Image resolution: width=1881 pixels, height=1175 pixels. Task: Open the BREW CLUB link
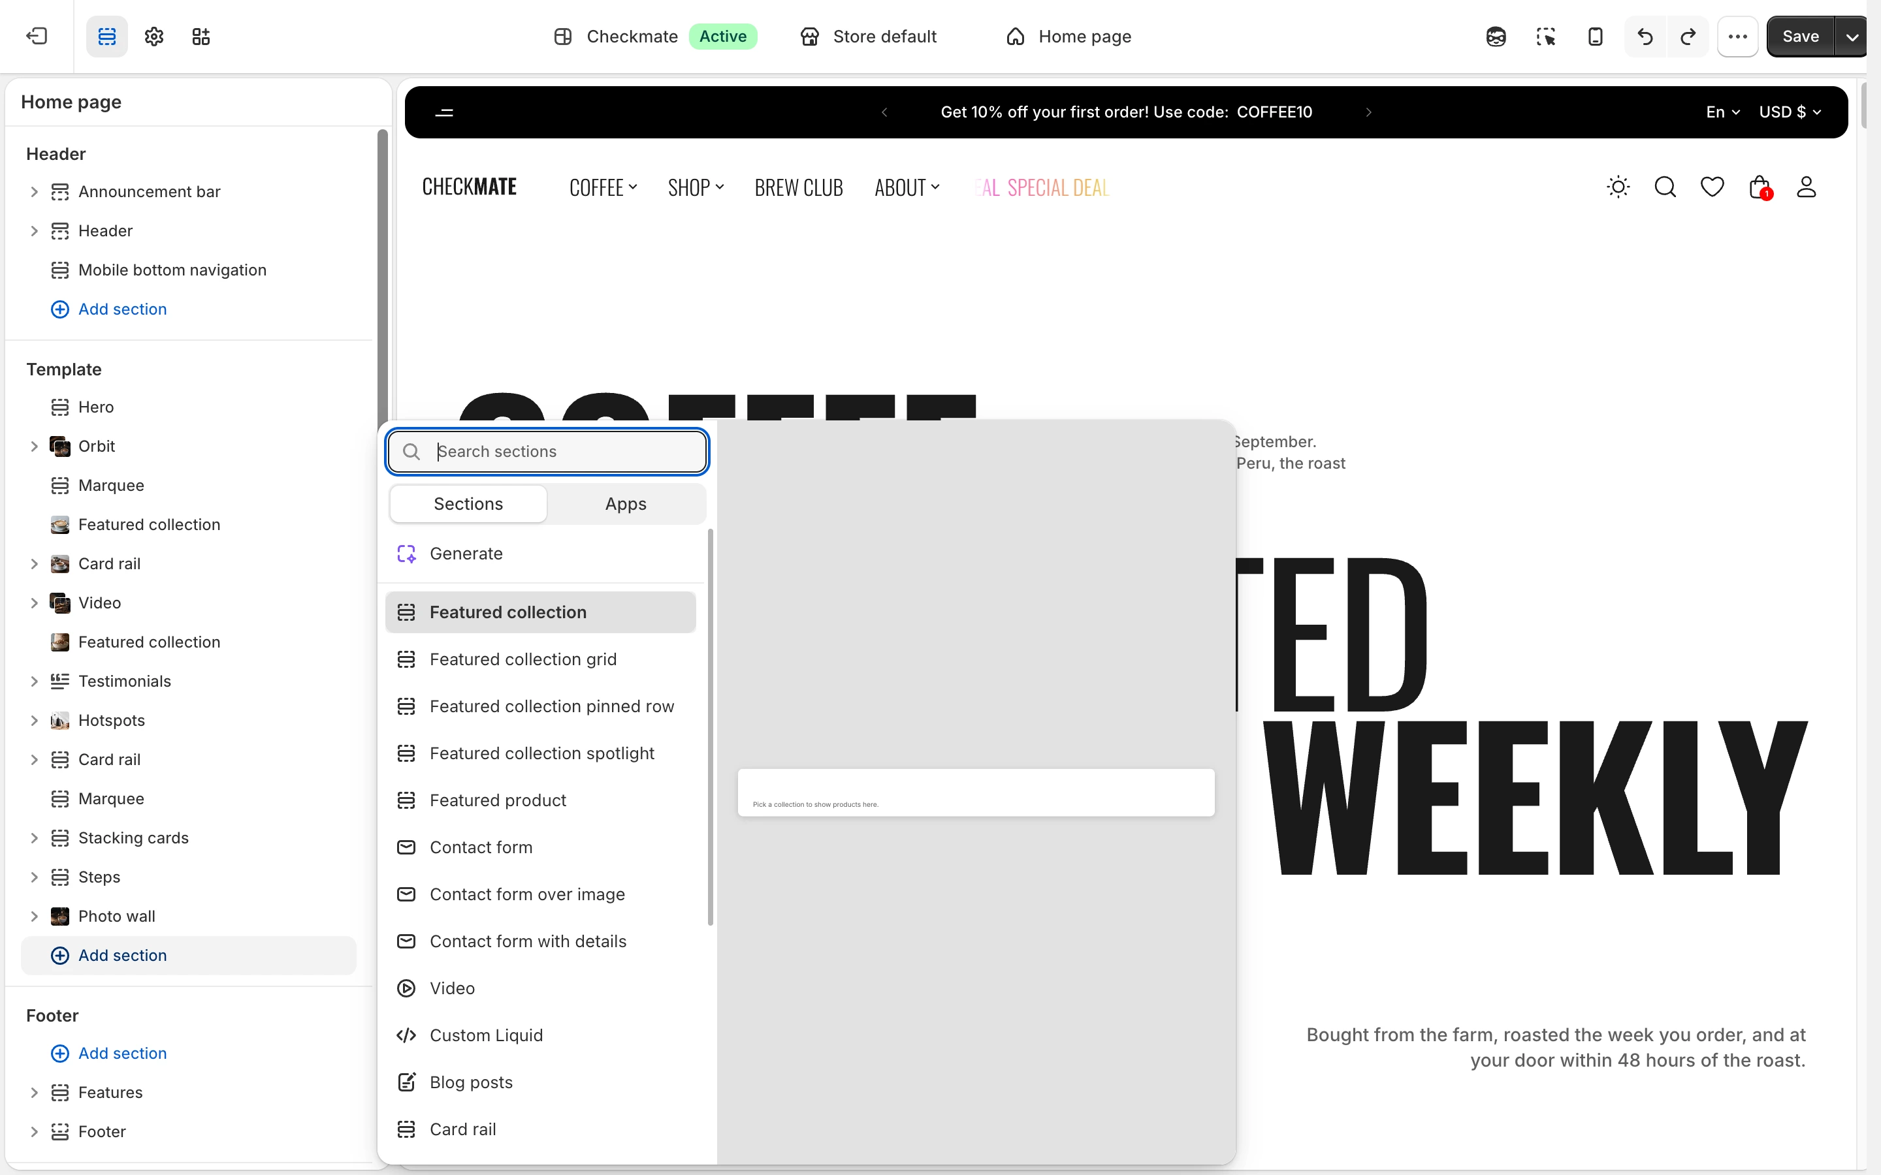(x=798, y=187)
